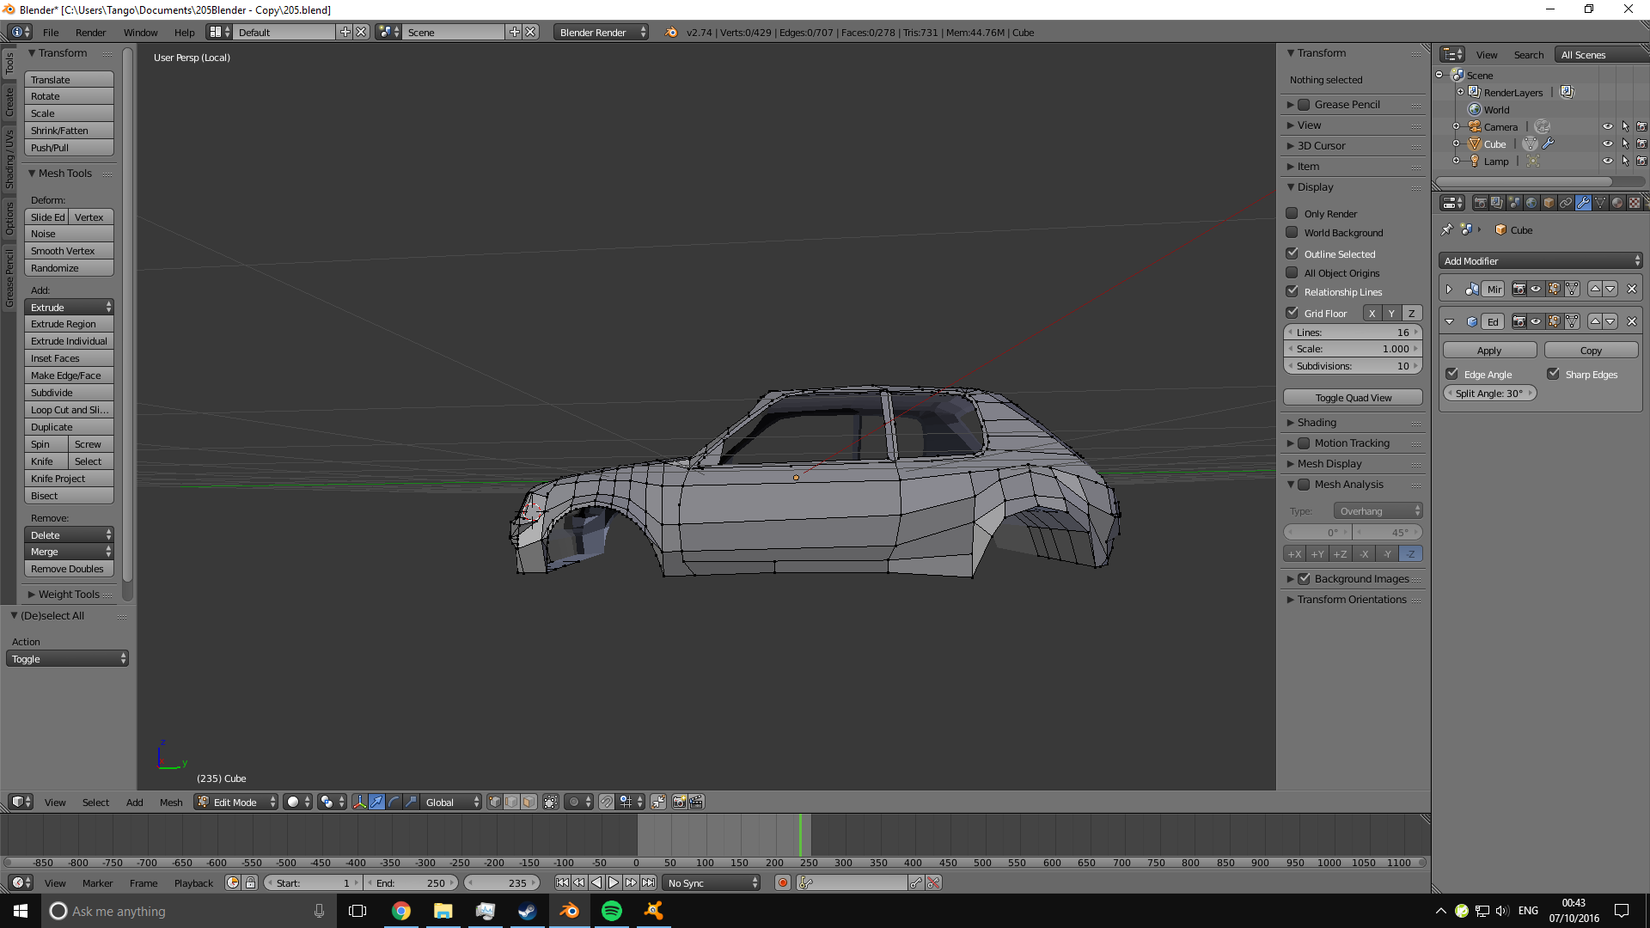1650x928 pixels.
Task: Disable the Grid Floor checkbox
Action: (x=1292, y=313)
